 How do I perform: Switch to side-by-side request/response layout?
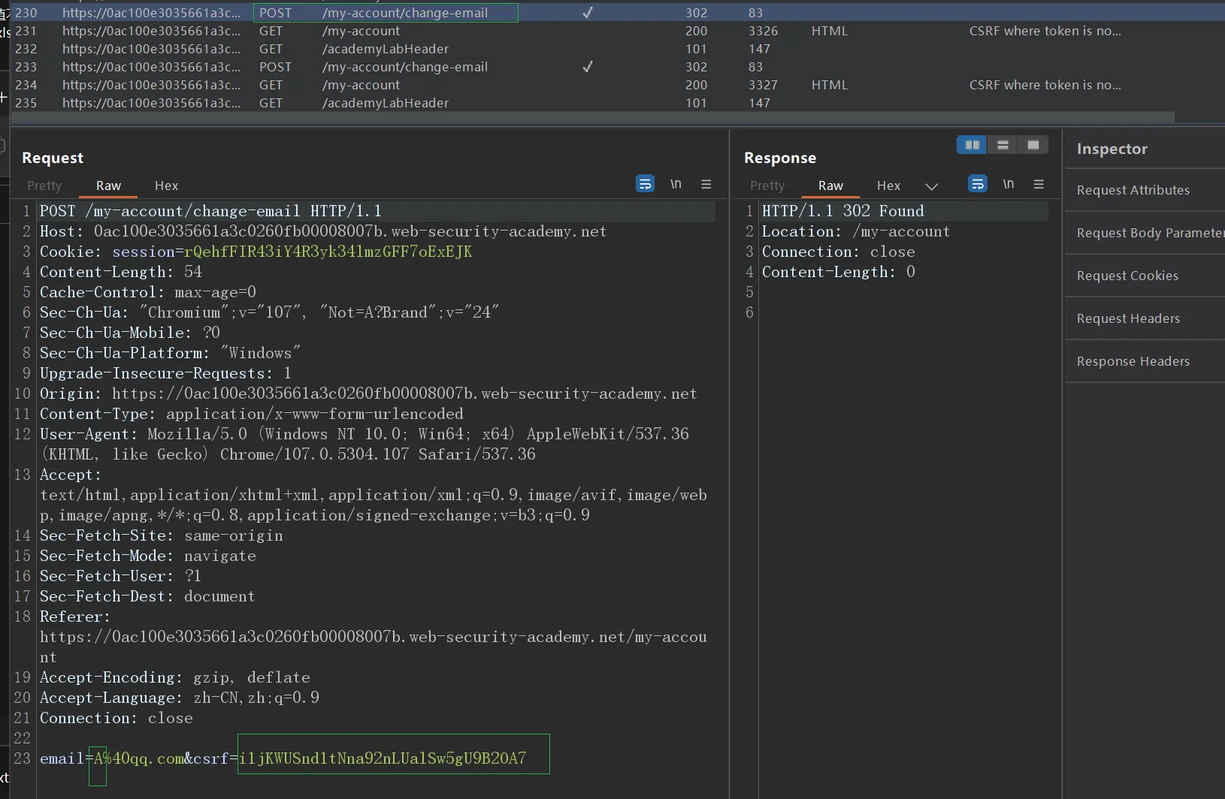click(972, 145)
